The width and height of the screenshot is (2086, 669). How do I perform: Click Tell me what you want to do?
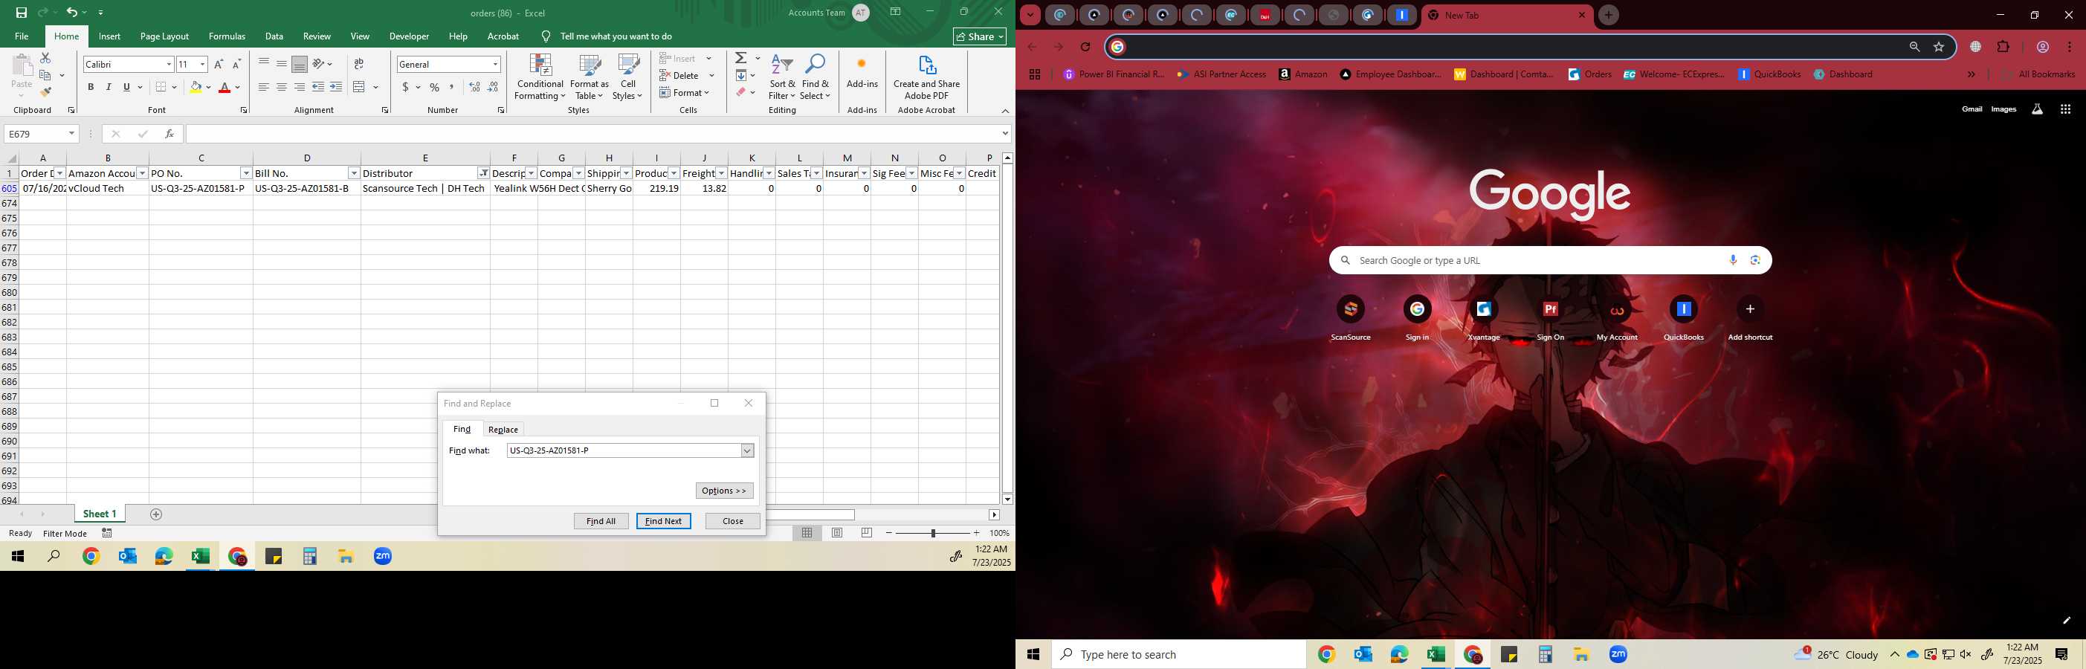click(x=616, y=36)
